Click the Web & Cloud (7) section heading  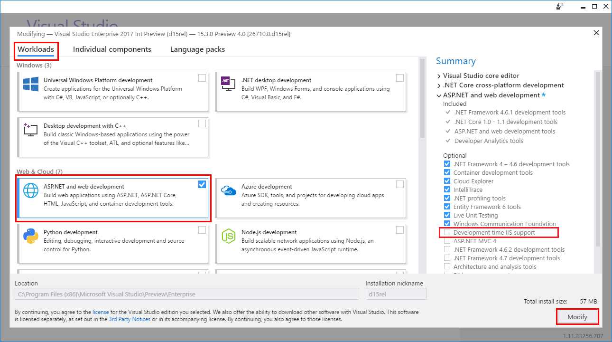(39, 171)
